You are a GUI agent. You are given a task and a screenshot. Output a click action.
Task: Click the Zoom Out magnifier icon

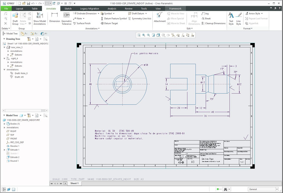tap(148, 35)
